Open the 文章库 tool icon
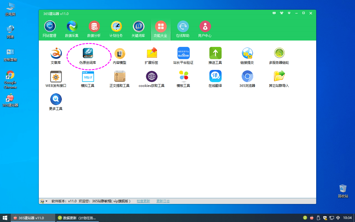The width and height of the screenshot is (355, 222). [56, 56]
